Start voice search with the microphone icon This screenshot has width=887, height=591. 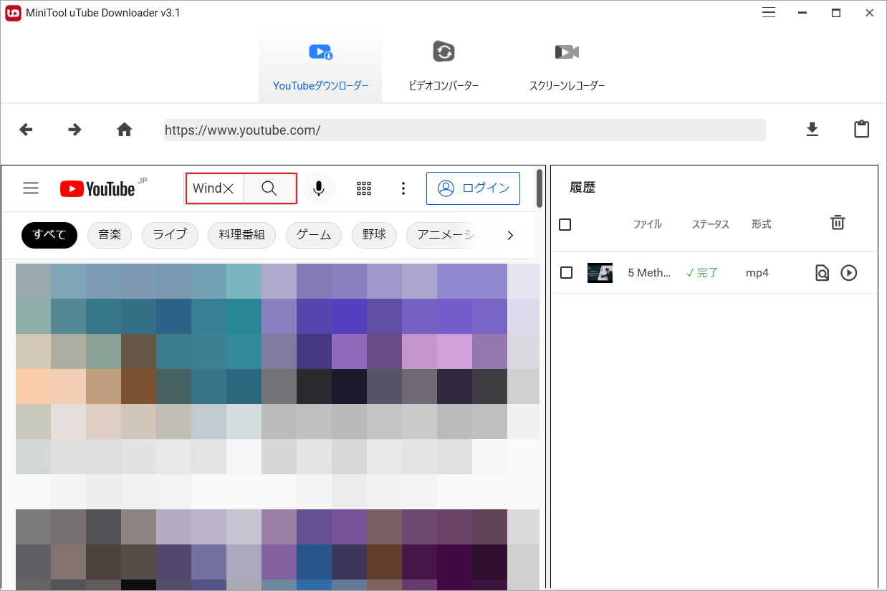click(x=319, y=188)
